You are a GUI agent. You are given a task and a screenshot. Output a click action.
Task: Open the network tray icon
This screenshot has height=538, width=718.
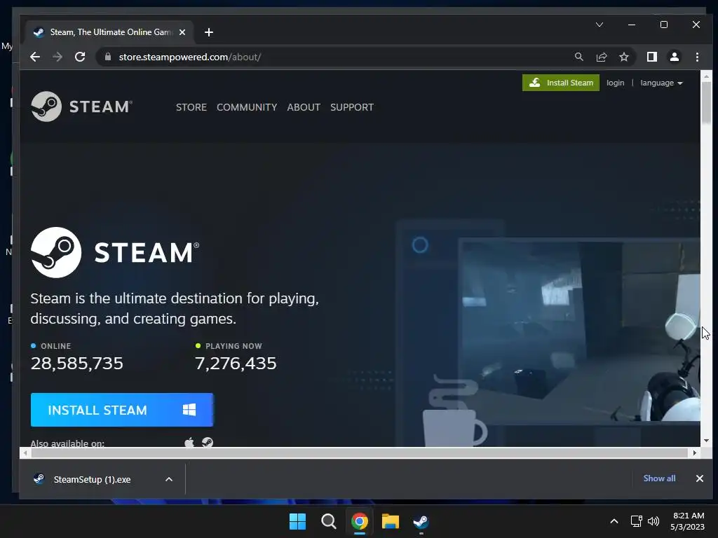(636, 521)
